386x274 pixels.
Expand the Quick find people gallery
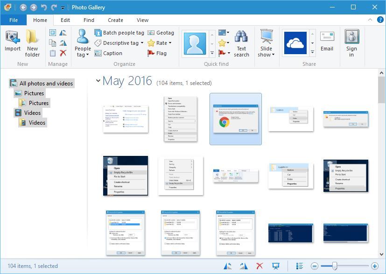(212, 53)
